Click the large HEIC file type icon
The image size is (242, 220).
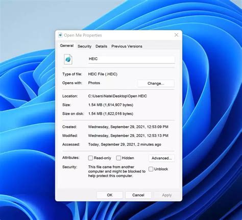pos(68,59)
